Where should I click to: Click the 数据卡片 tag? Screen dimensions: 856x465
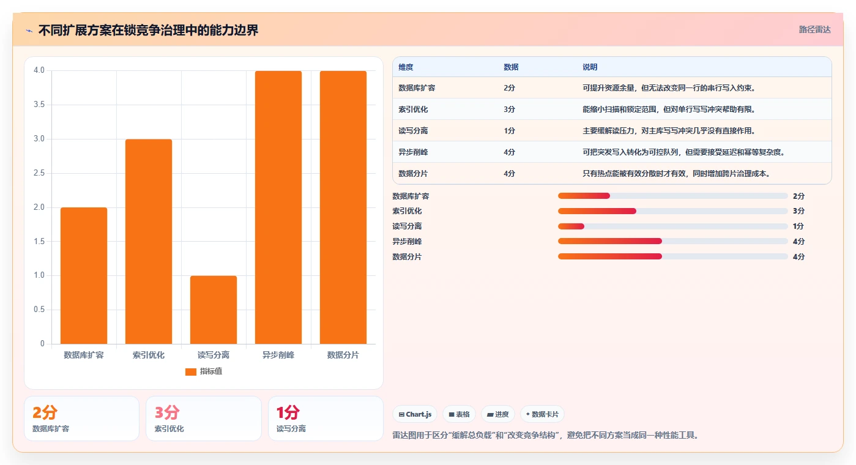pyautogui.click(x=542, y=414)
